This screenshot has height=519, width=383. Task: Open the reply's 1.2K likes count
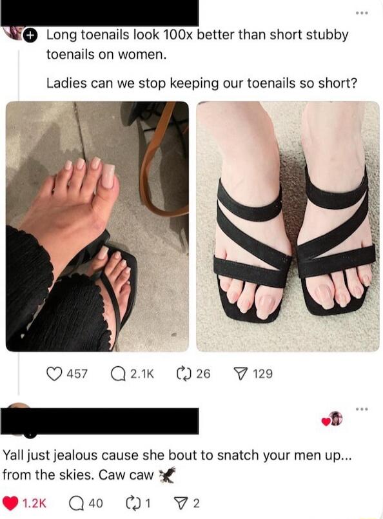(x=34, y=504)
